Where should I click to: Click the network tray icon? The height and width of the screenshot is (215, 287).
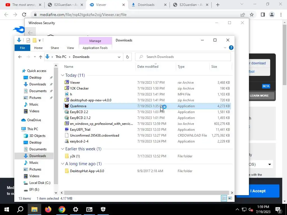click(x=244, y=209)
